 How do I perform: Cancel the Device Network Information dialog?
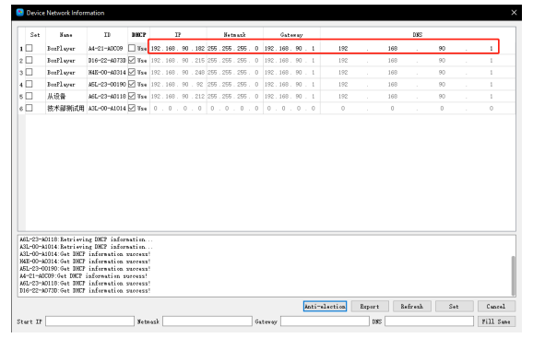[x=496, y=306]
